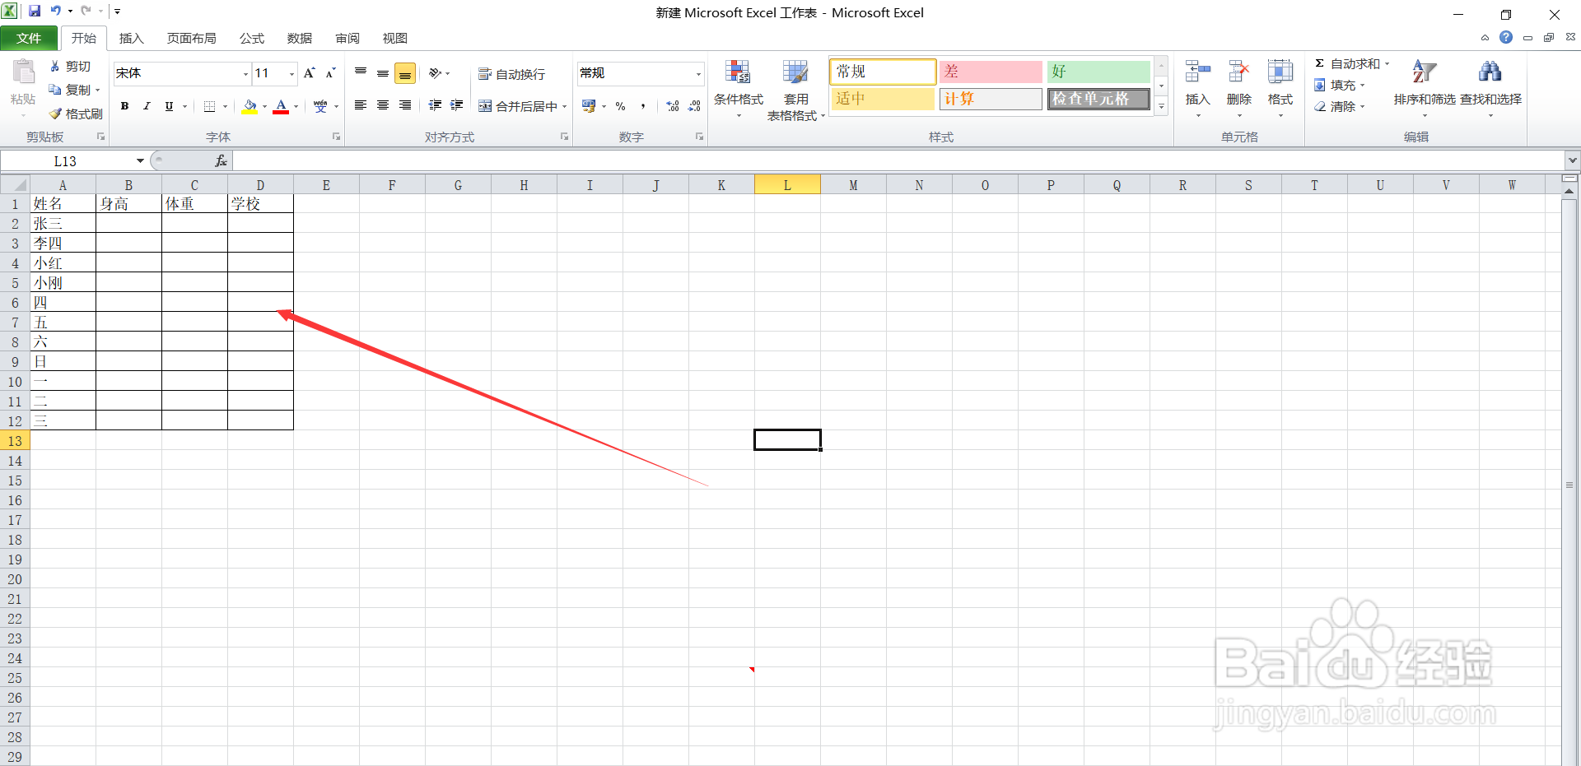This screenshot has height=766, width=1581.
Task: Click the Format cells (格式) icon
Action: pos(1280,72)
